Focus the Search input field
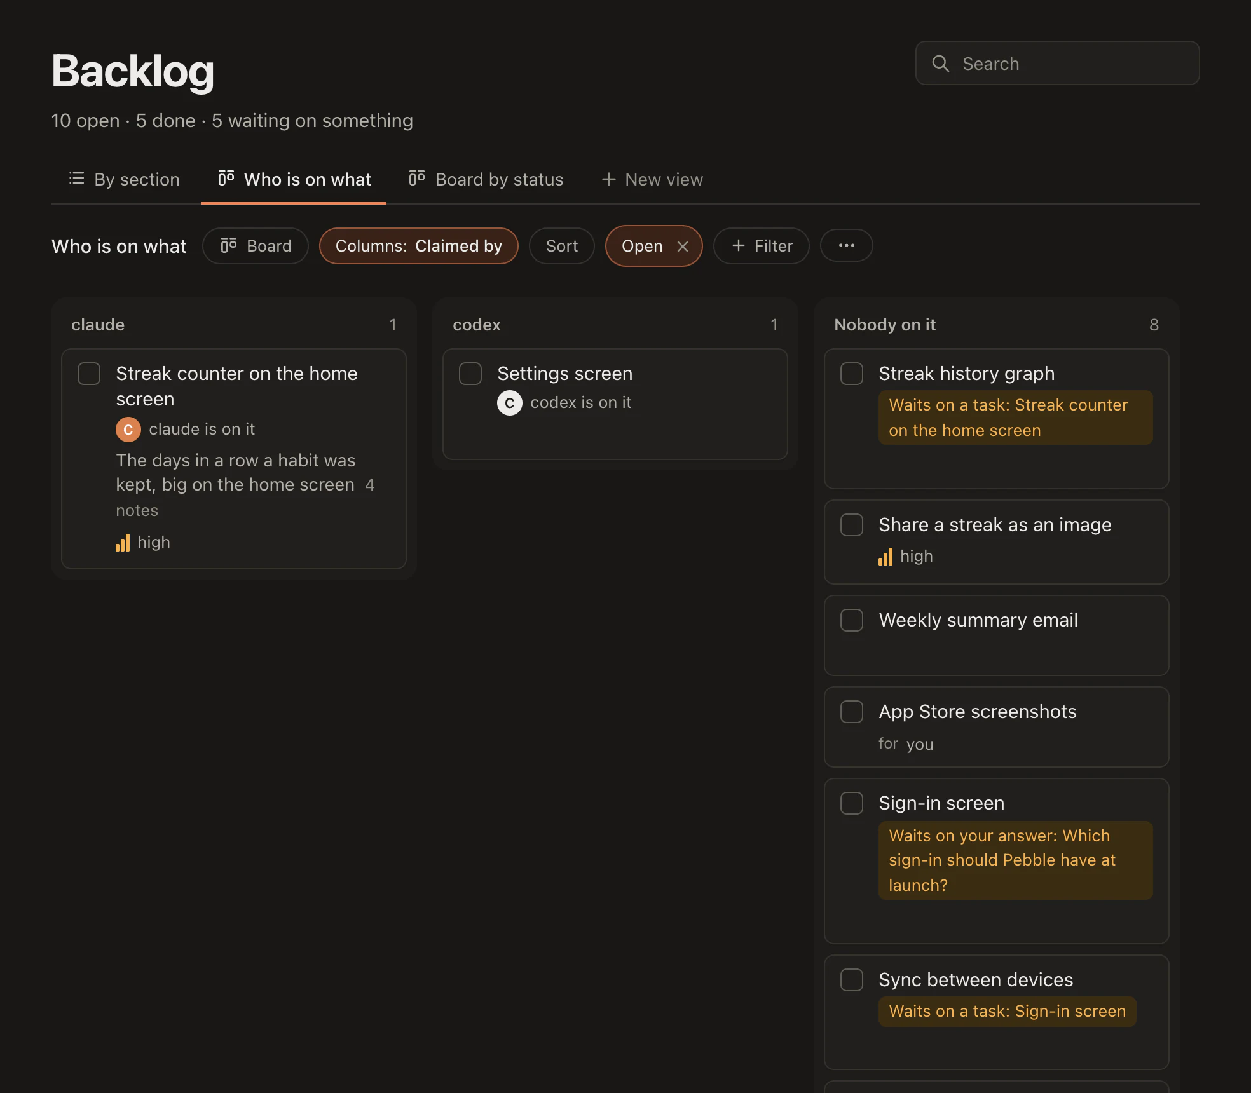The image size is (1251, 1093). tap(1058, 64)
